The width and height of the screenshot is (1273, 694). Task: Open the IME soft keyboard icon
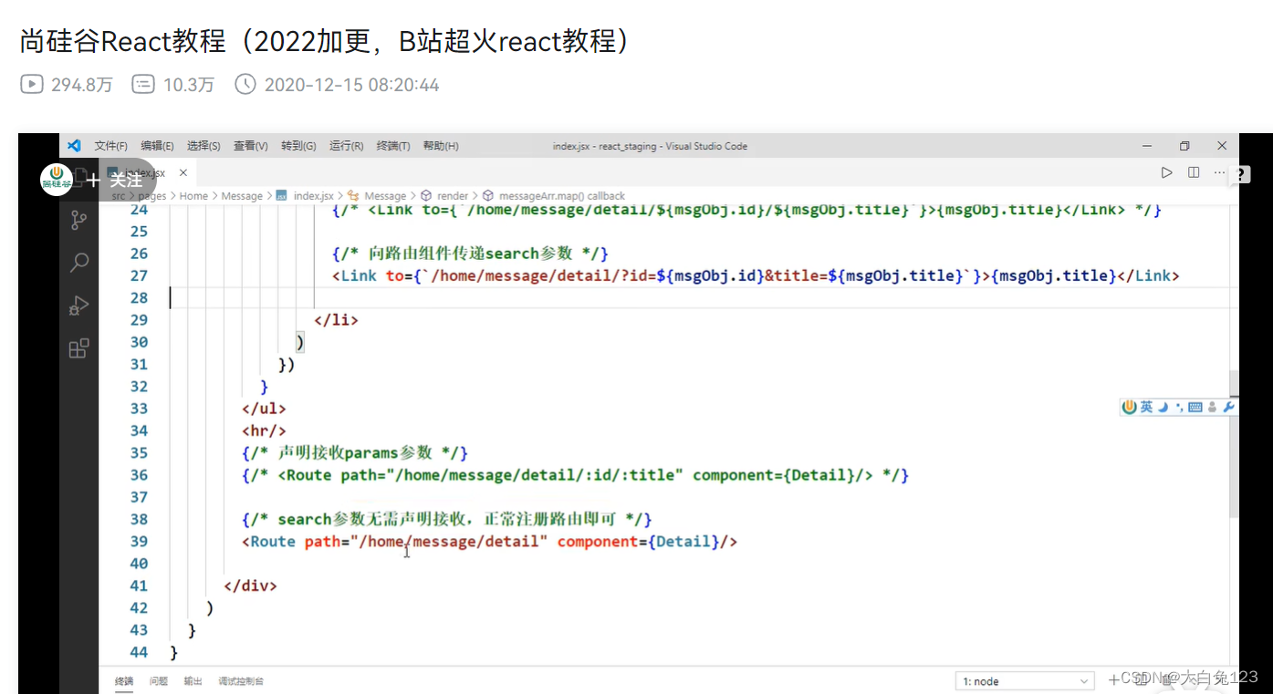point(1195,408)
